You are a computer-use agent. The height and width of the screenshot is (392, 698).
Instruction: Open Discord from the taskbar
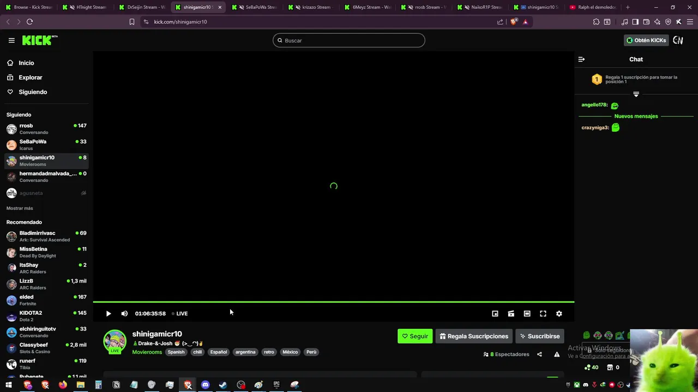205,385
